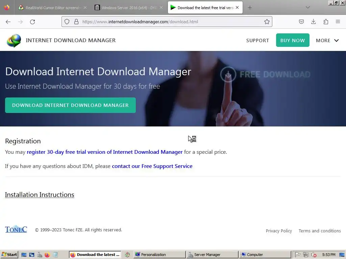
Task: Click the forward navigation arrow
Action: pyautogui.click(x=20, y=22)
